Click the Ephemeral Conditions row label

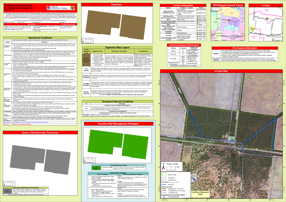click(86, 77)
